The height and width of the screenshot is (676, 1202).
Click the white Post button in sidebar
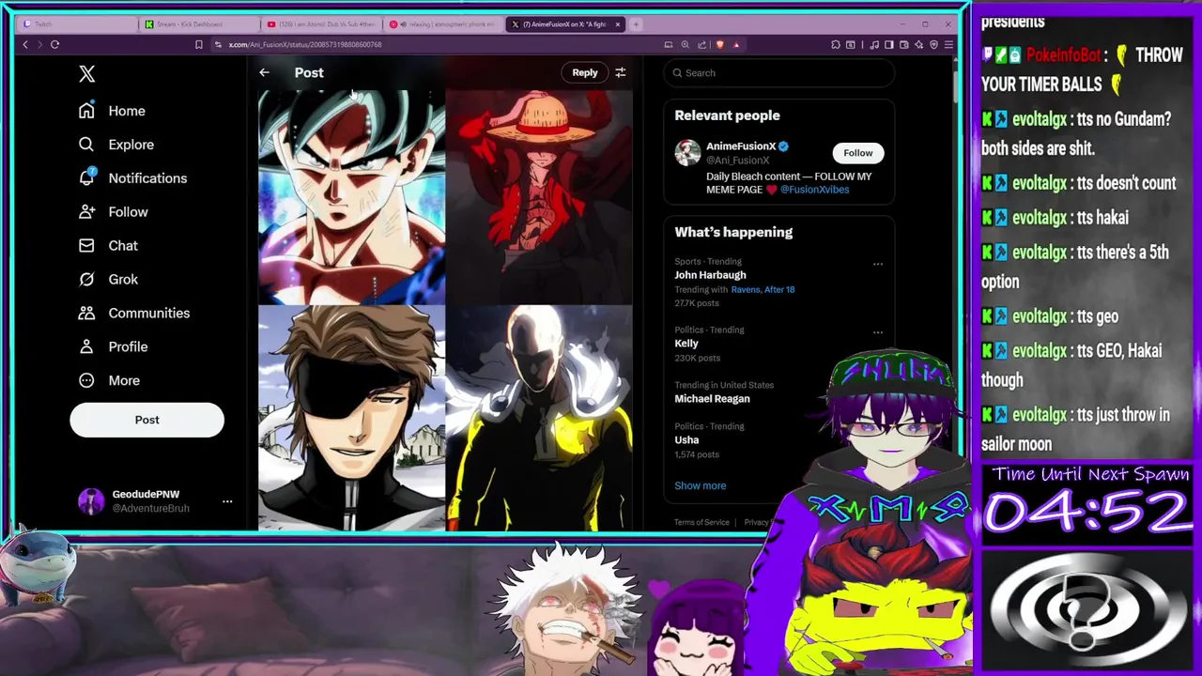(146, 420)
